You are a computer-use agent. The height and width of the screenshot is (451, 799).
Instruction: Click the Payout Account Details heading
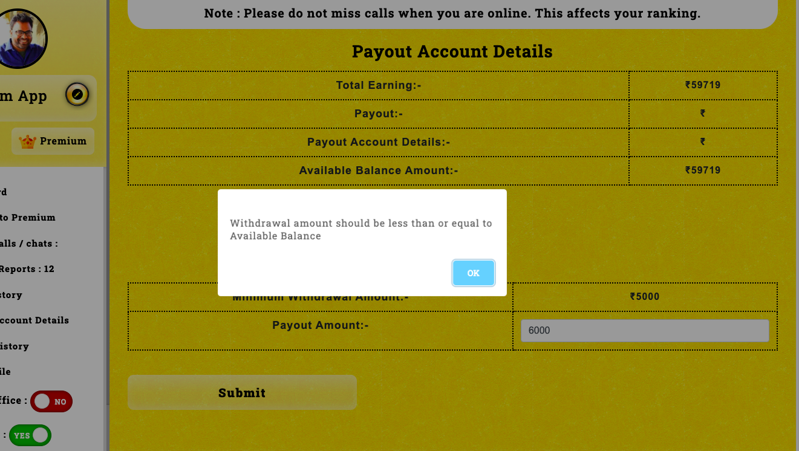pyautogui.click(x=452, y=51)
